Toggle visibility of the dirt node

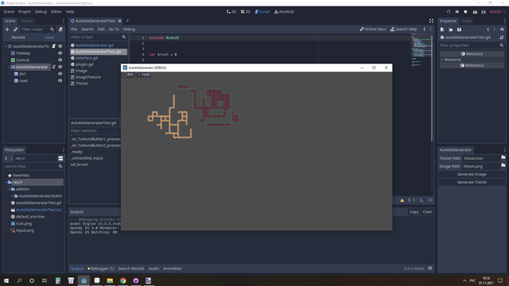(60, 74)
